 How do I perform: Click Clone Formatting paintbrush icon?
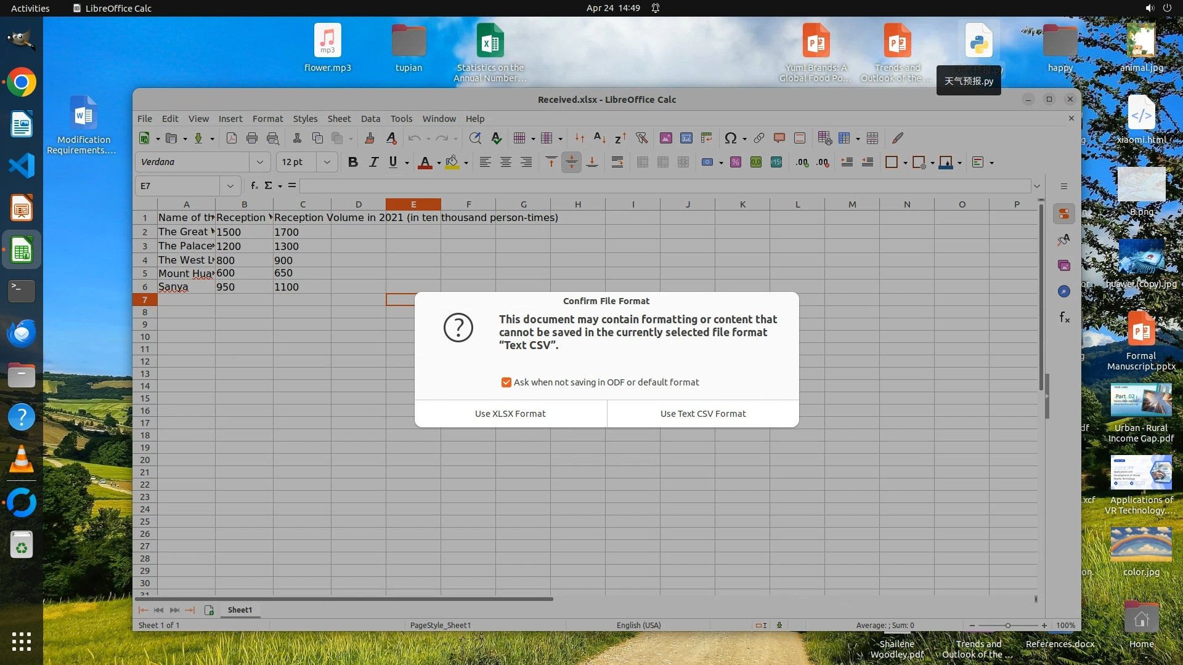point(370,138)
